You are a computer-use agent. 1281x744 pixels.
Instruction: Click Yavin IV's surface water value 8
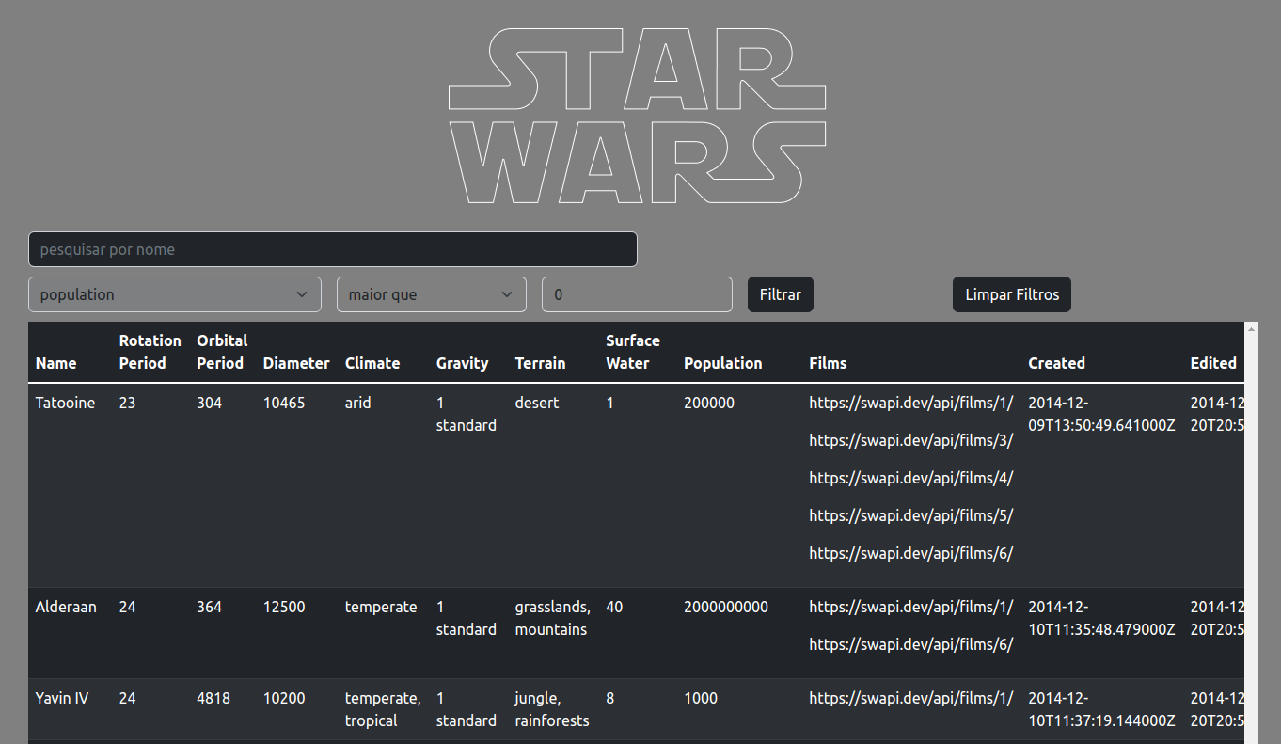[610, 698]
